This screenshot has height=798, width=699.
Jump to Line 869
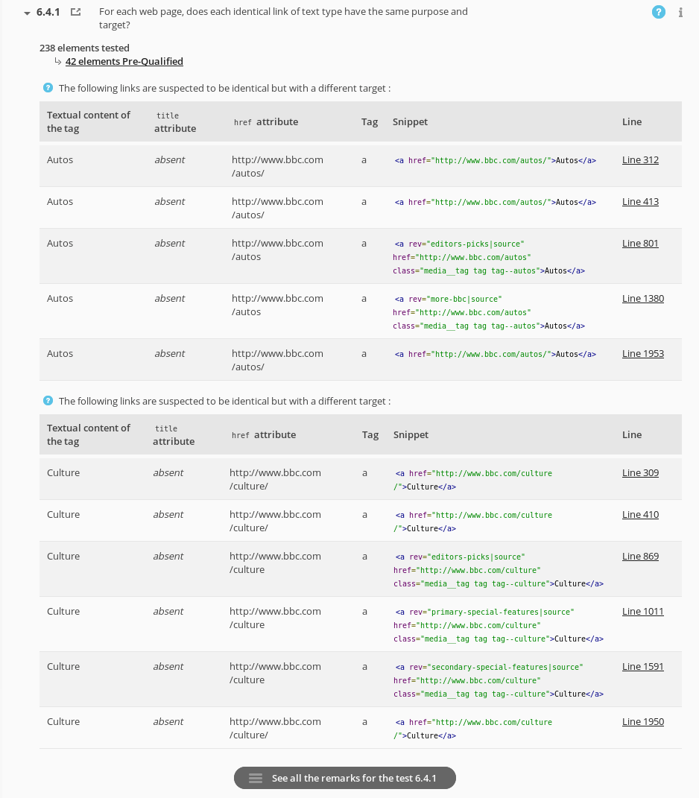tap(640, 557)
